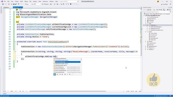Open the Edit menu
The height and width of the screenshot is (97, 173).
point(8,1)
